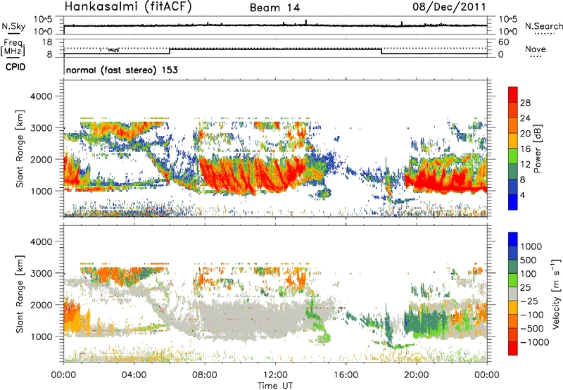Click the "20:00" time tick label
Image resolution: width=563 pixels, height=390 pixels.
416,375
